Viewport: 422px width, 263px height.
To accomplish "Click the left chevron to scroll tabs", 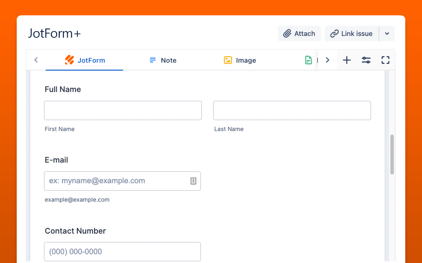I will (x=36, y=60).
